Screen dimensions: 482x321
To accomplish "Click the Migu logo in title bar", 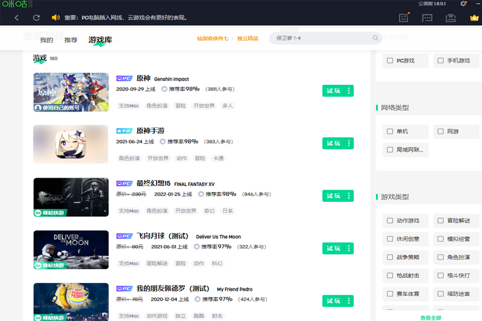I will tap(17, 4).
